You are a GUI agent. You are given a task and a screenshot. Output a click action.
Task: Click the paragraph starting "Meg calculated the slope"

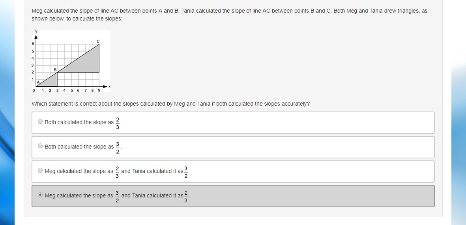point(229,15)
